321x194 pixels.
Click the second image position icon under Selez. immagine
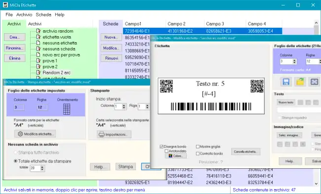[287, 144]
